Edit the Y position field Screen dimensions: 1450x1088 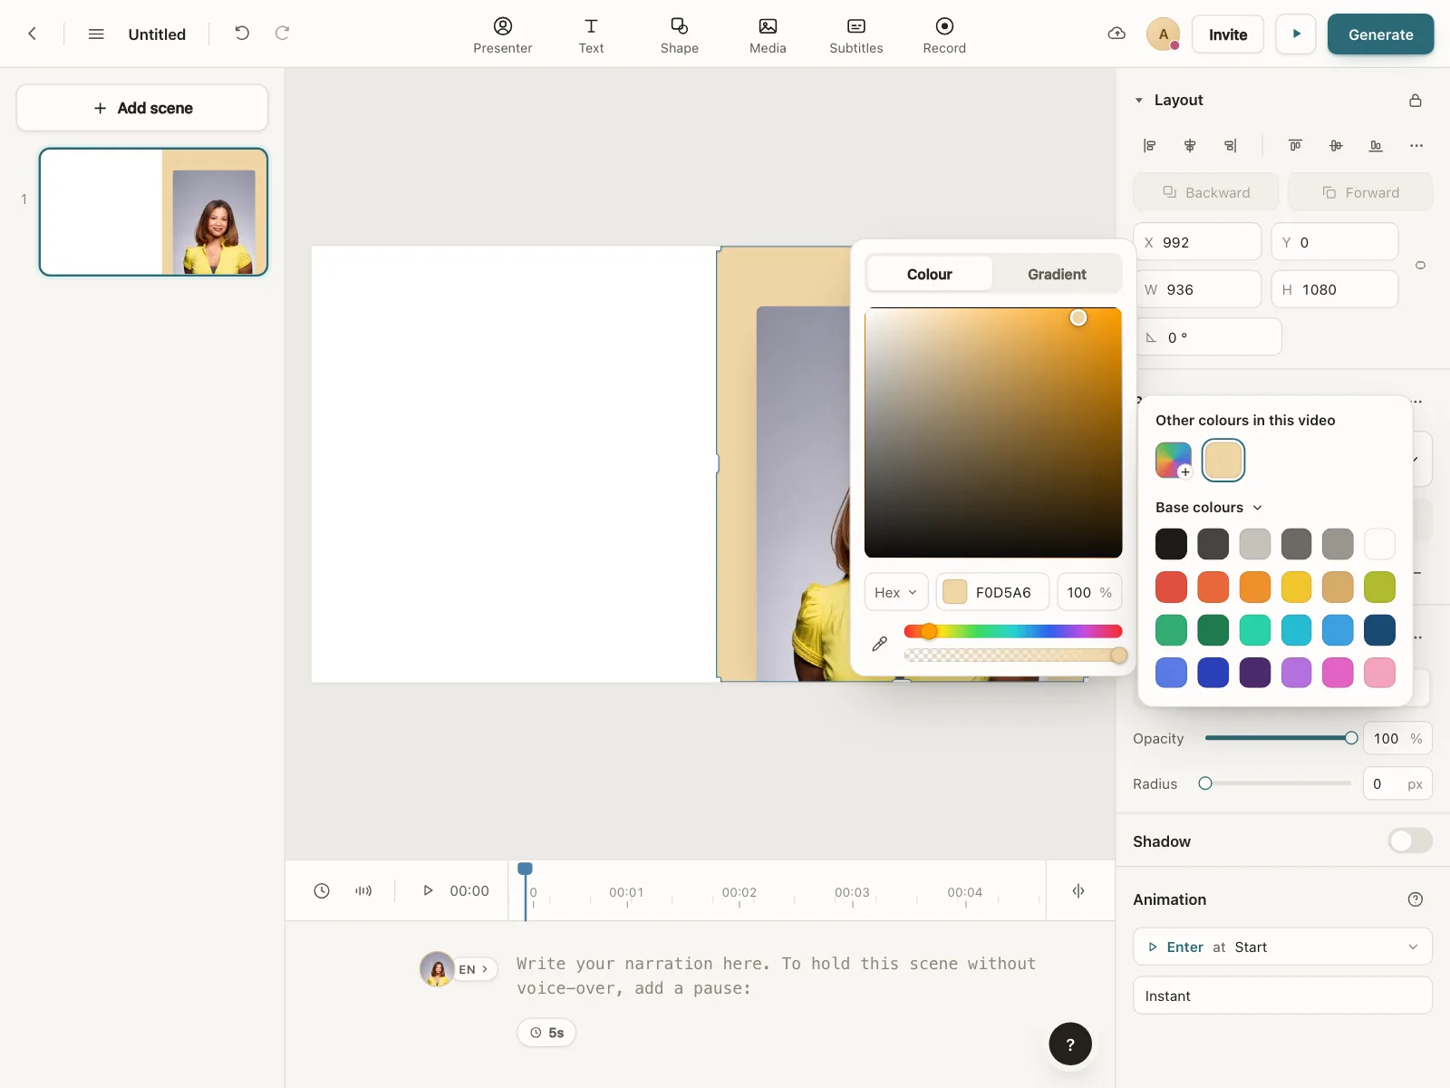(x=1335, y=242)
